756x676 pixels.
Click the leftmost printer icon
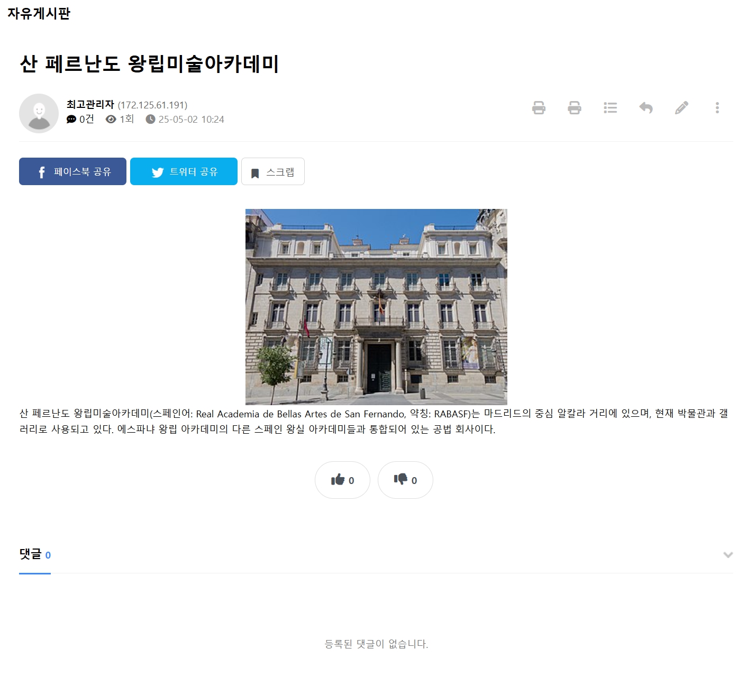[539, 108]
